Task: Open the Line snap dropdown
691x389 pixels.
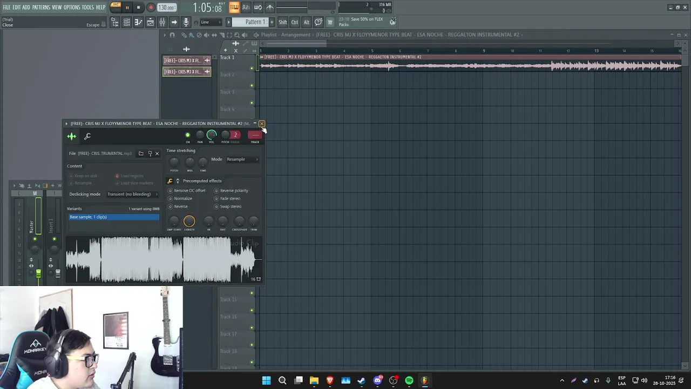Action: 211,22
